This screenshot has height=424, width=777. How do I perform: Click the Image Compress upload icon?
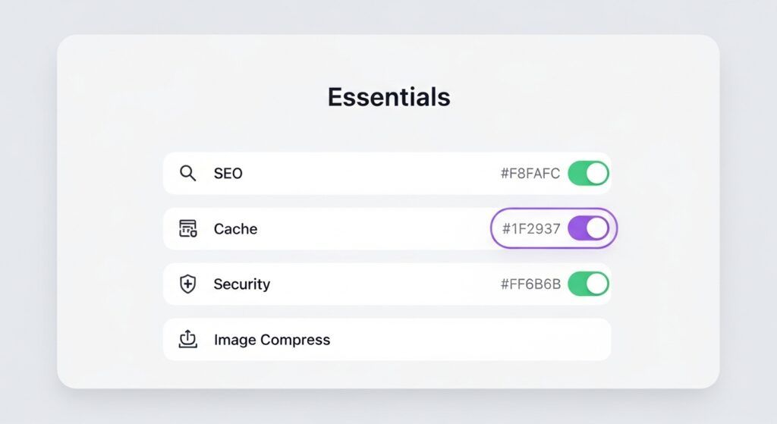click(187, 340)
